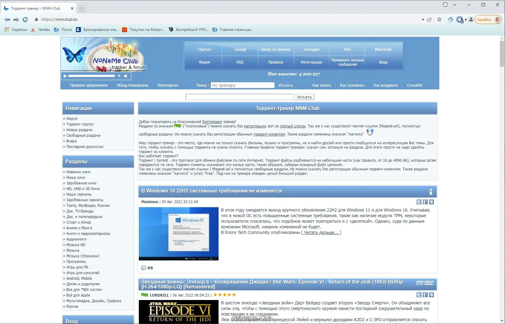Click the полный список link

[x=293, y=126]
